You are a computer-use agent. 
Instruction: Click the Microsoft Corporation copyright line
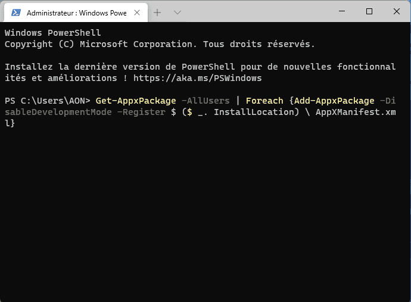(159, 44)
